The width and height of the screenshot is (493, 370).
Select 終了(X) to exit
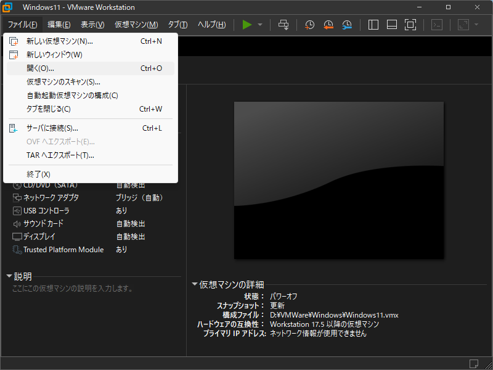(x=91, y=175)
